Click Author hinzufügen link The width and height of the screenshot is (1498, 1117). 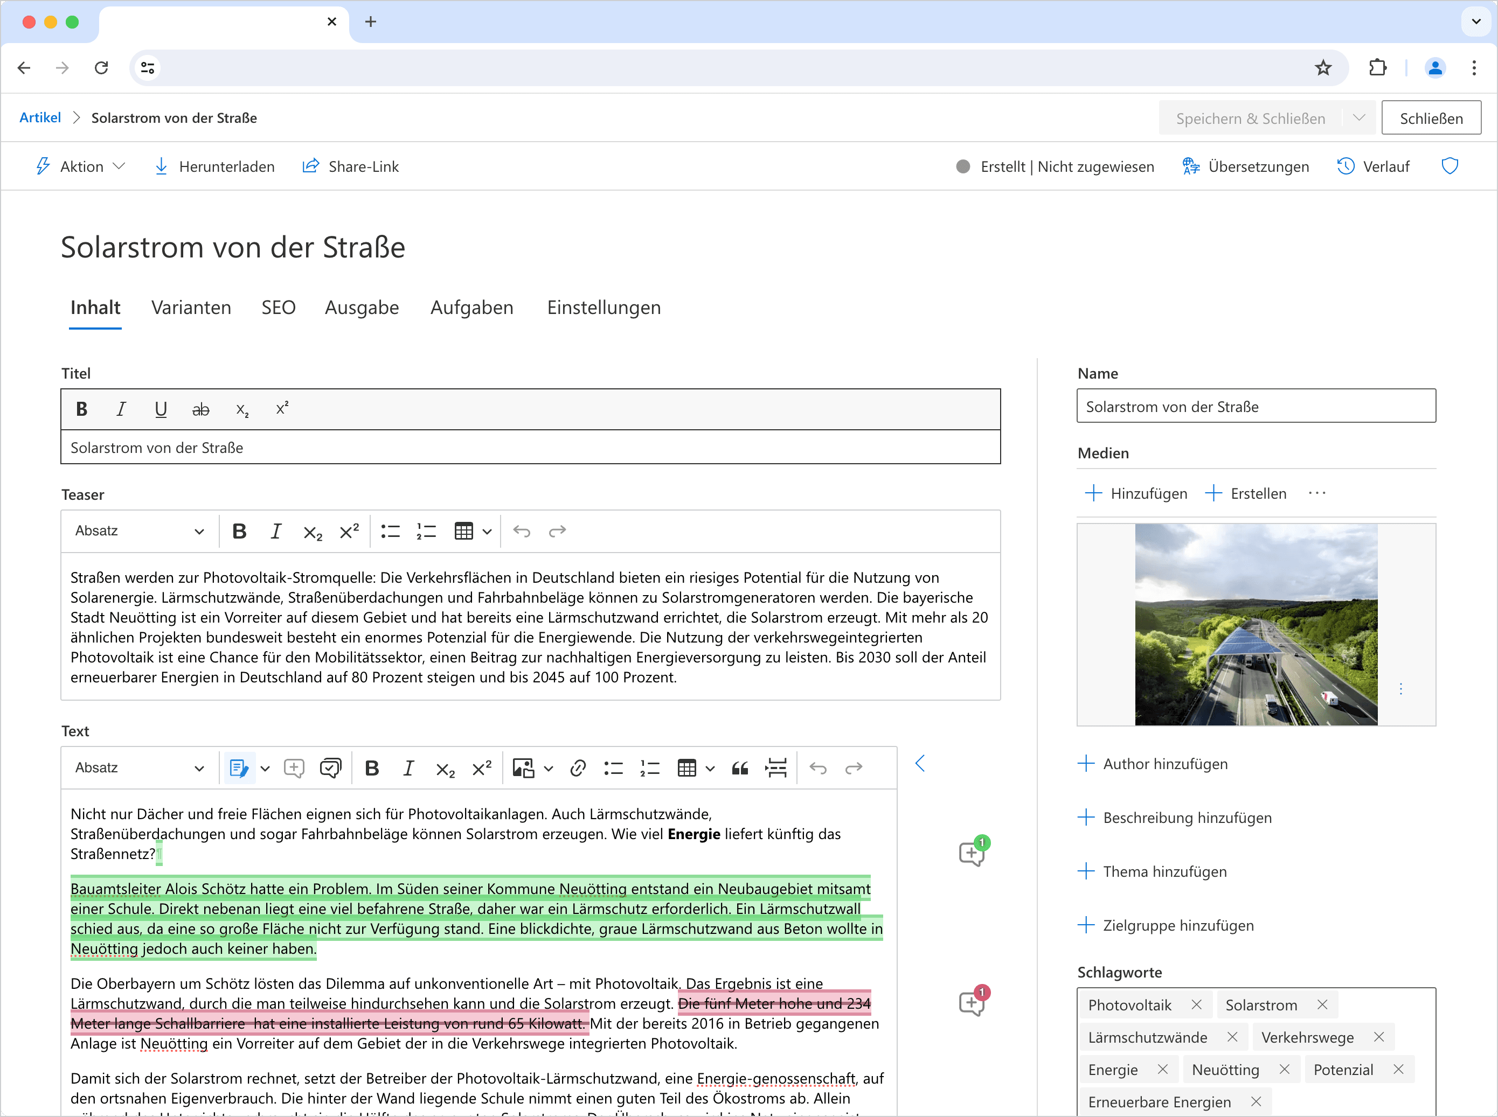tap(1164, 764)
